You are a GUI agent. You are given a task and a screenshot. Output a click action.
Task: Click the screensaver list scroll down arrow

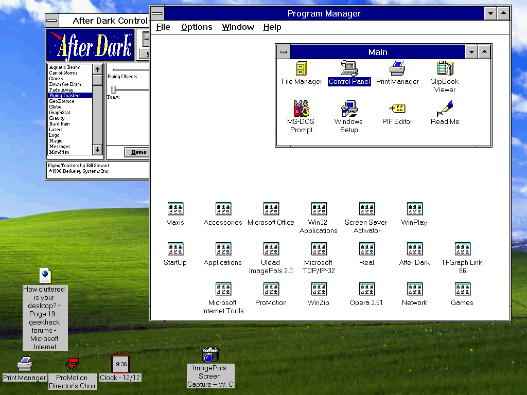97,150
